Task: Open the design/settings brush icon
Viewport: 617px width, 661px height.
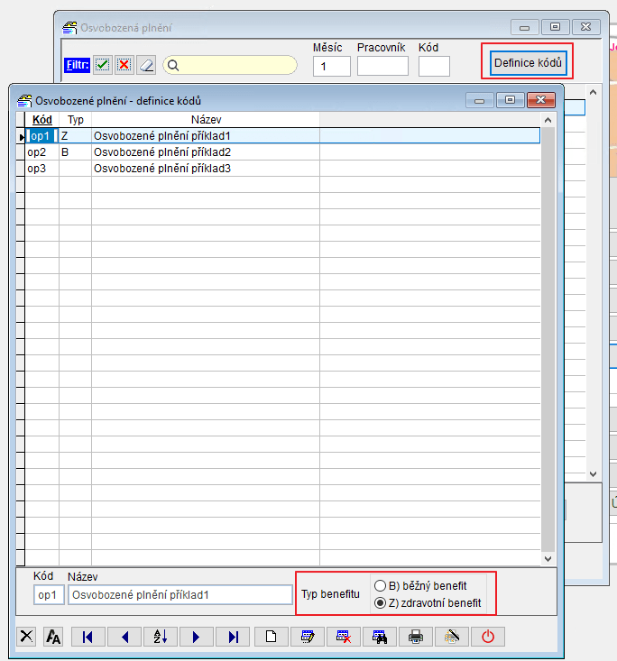Action: tap(452, 636)
